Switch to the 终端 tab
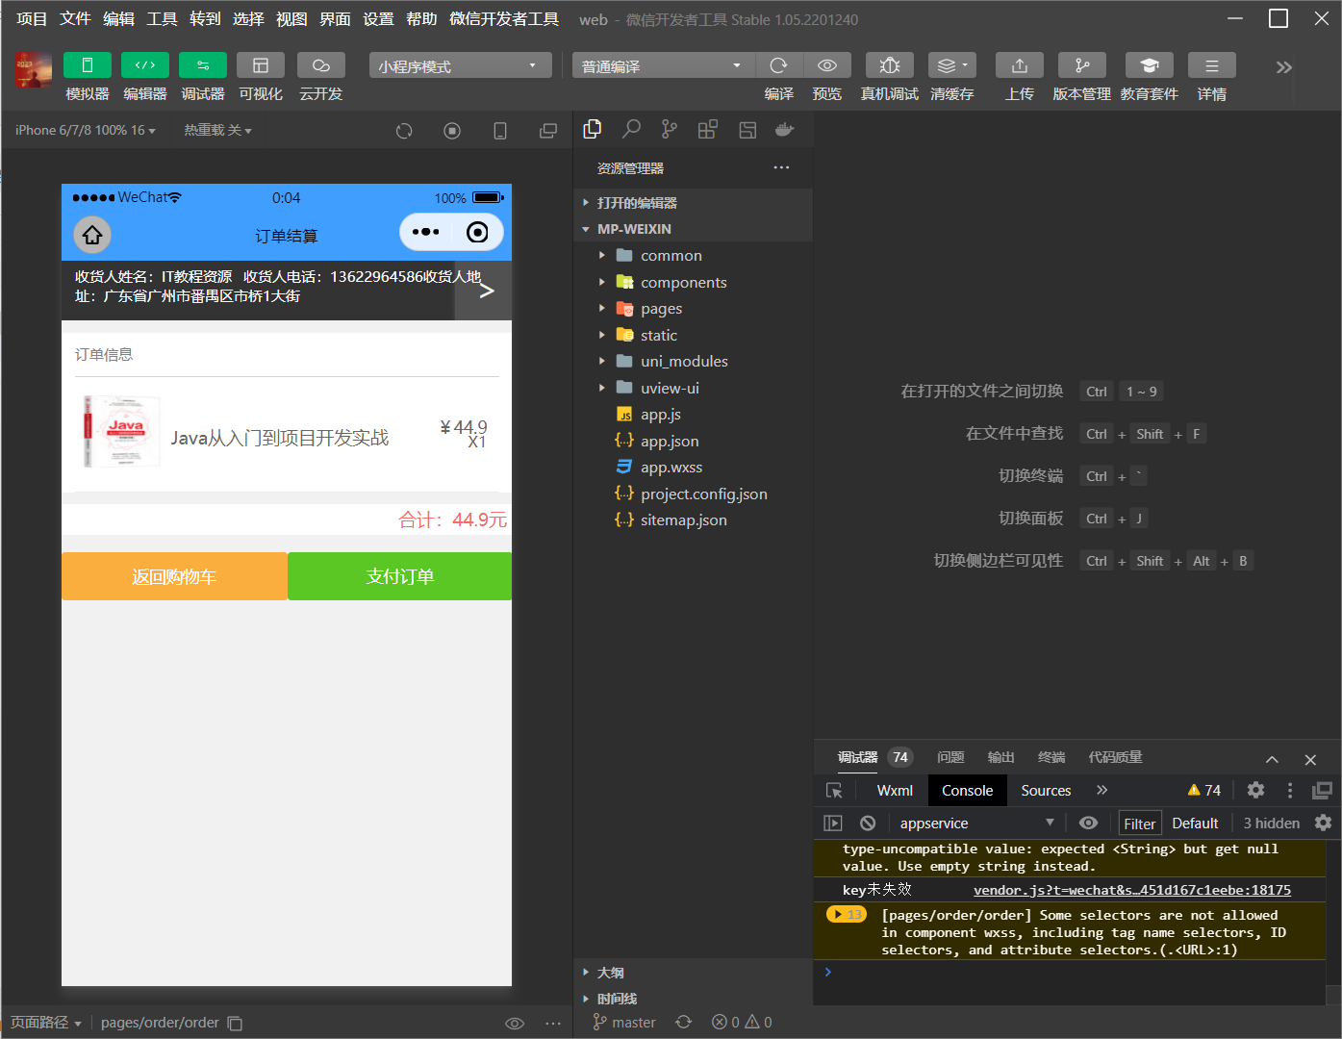 tap(1051, 757)
